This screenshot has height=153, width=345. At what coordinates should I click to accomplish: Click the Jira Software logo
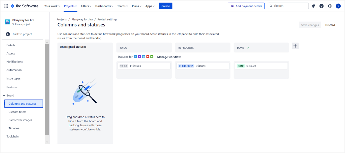24,6
